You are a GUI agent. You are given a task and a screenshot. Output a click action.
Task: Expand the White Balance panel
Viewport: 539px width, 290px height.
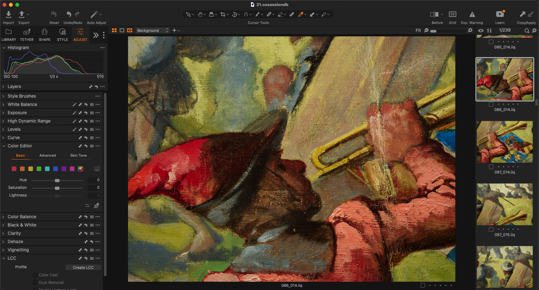(x=4, y=104)
